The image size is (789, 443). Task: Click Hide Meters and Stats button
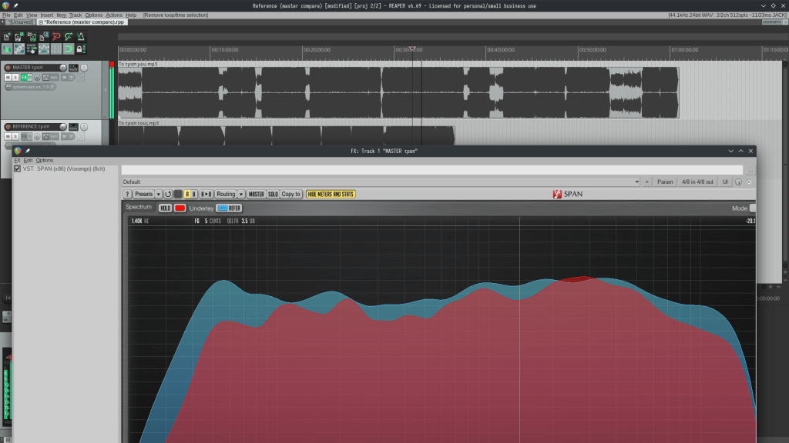click(331, 195)
